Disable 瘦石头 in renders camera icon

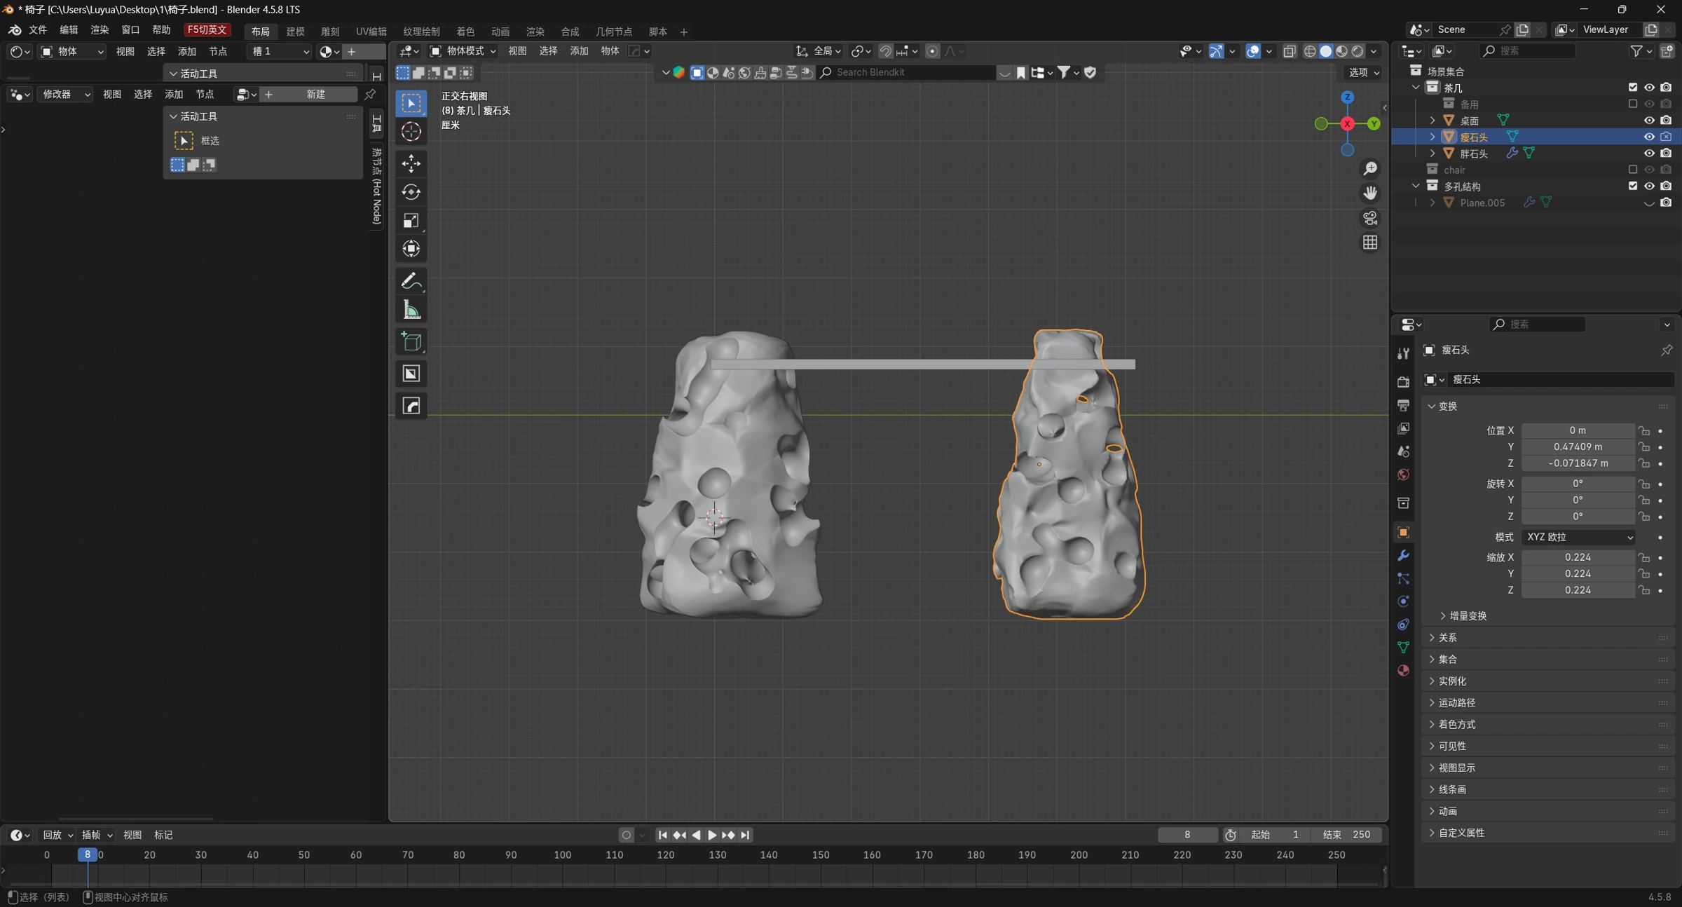[1666, 137]
